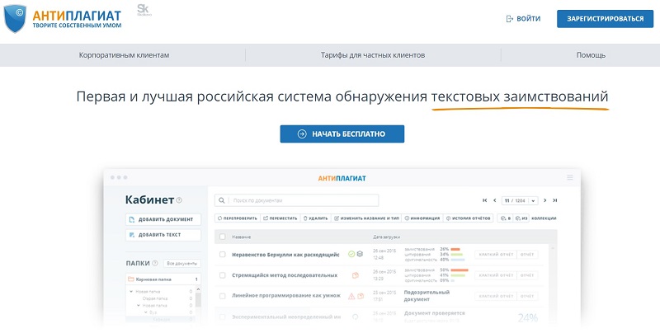Click the Название column header
The height and width of the screenshot is (333, 660).
coord(241,237)
